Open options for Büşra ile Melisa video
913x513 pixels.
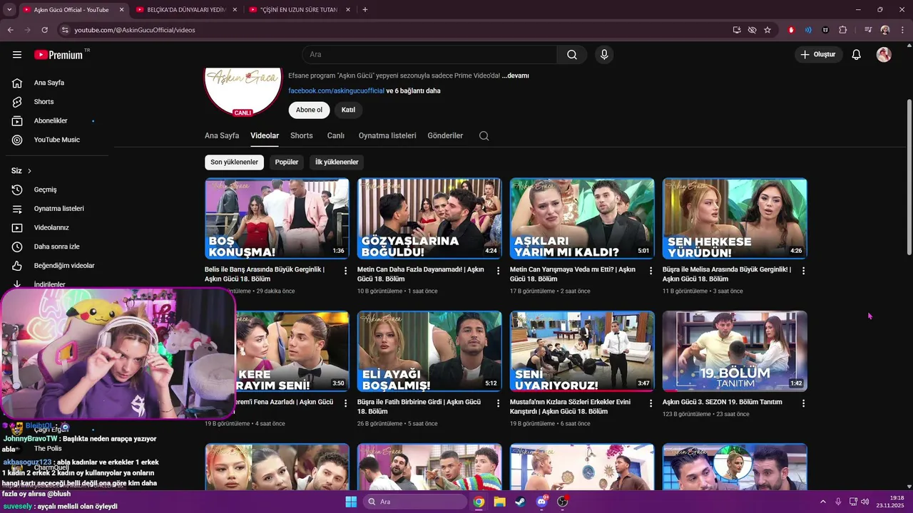[804, 271]
